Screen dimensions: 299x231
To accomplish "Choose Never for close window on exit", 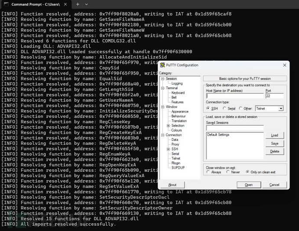I will 228,172.
